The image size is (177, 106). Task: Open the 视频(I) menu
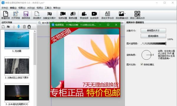click(40, 8)
